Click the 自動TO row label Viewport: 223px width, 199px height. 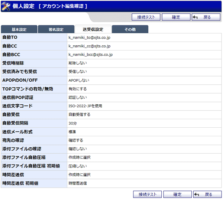pyautogui.click(x=10, y=37)
